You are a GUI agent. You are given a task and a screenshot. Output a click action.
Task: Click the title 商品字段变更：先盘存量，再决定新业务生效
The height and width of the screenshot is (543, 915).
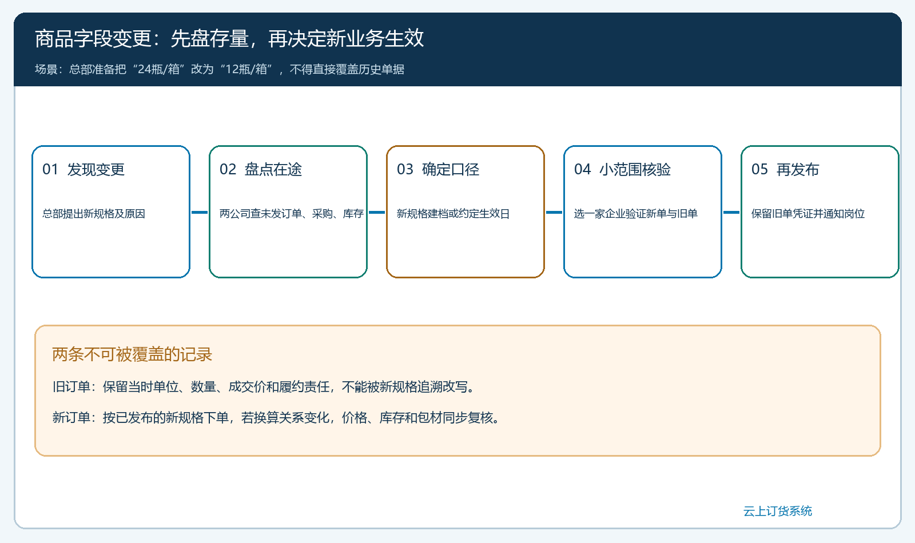point(229,38)
